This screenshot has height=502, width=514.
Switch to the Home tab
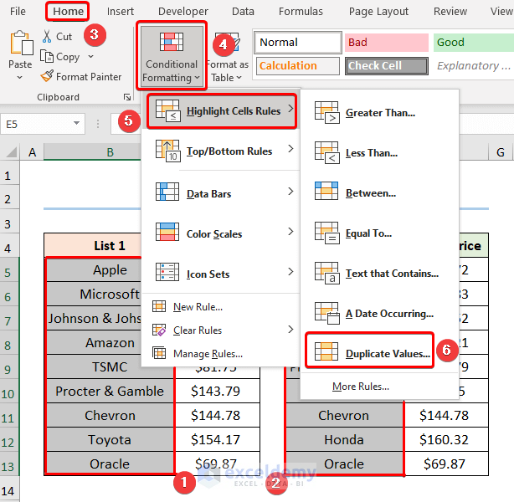[68, 12]
